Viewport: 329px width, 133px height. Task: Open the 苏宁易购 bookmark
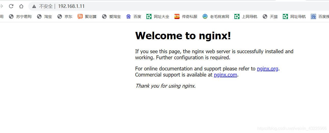click(x=20, y=16)
